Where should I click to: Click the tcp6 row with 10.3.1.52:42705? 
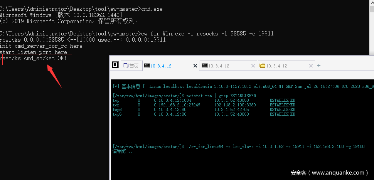pos(204,110)
